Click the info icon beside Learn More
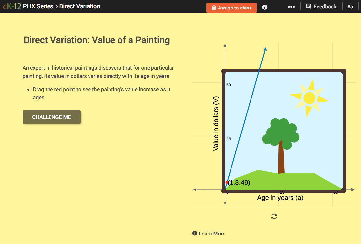 coord(195,234)
